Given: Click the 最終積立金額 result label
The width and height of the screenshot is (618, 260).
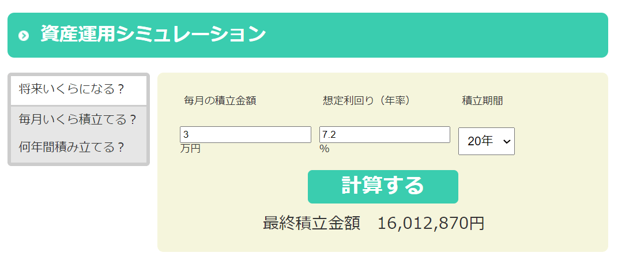Looking at the screenshot, I should point(311,223).
